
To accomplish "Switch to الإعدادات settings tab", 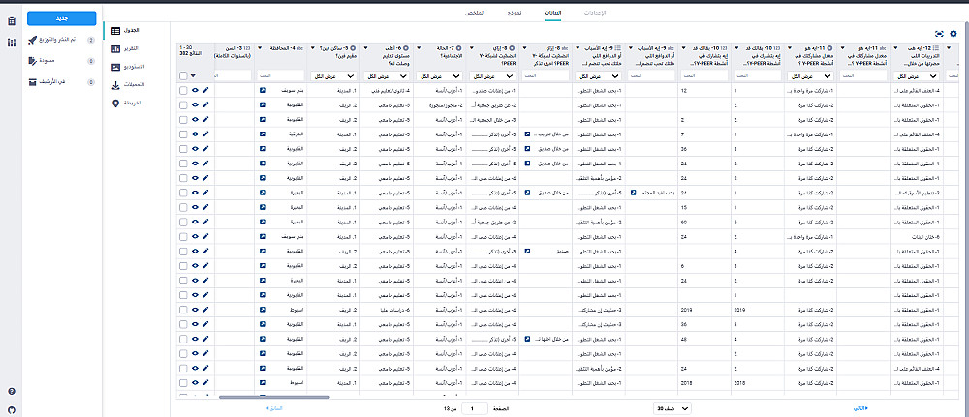I will click(595, 13).
